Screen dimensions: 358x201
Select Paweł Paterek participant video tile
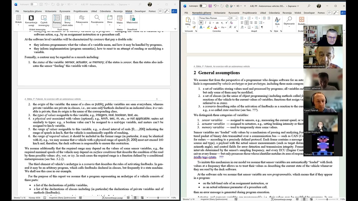coord(323,102)
